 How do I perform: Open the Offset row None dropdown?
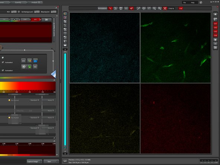[x=48, y=111]
